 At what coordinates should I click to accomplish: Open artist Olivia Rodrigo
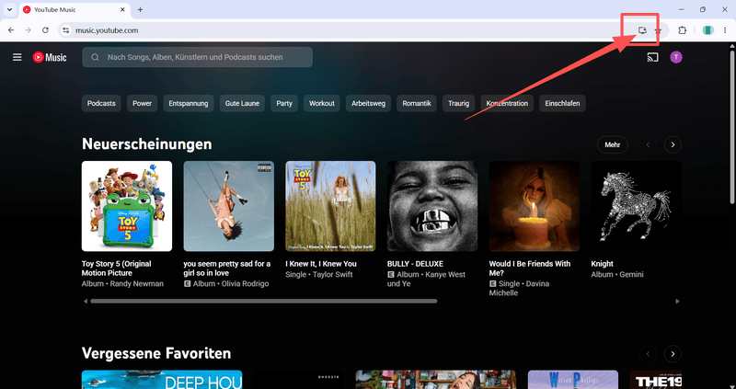[x=245, y=283]
